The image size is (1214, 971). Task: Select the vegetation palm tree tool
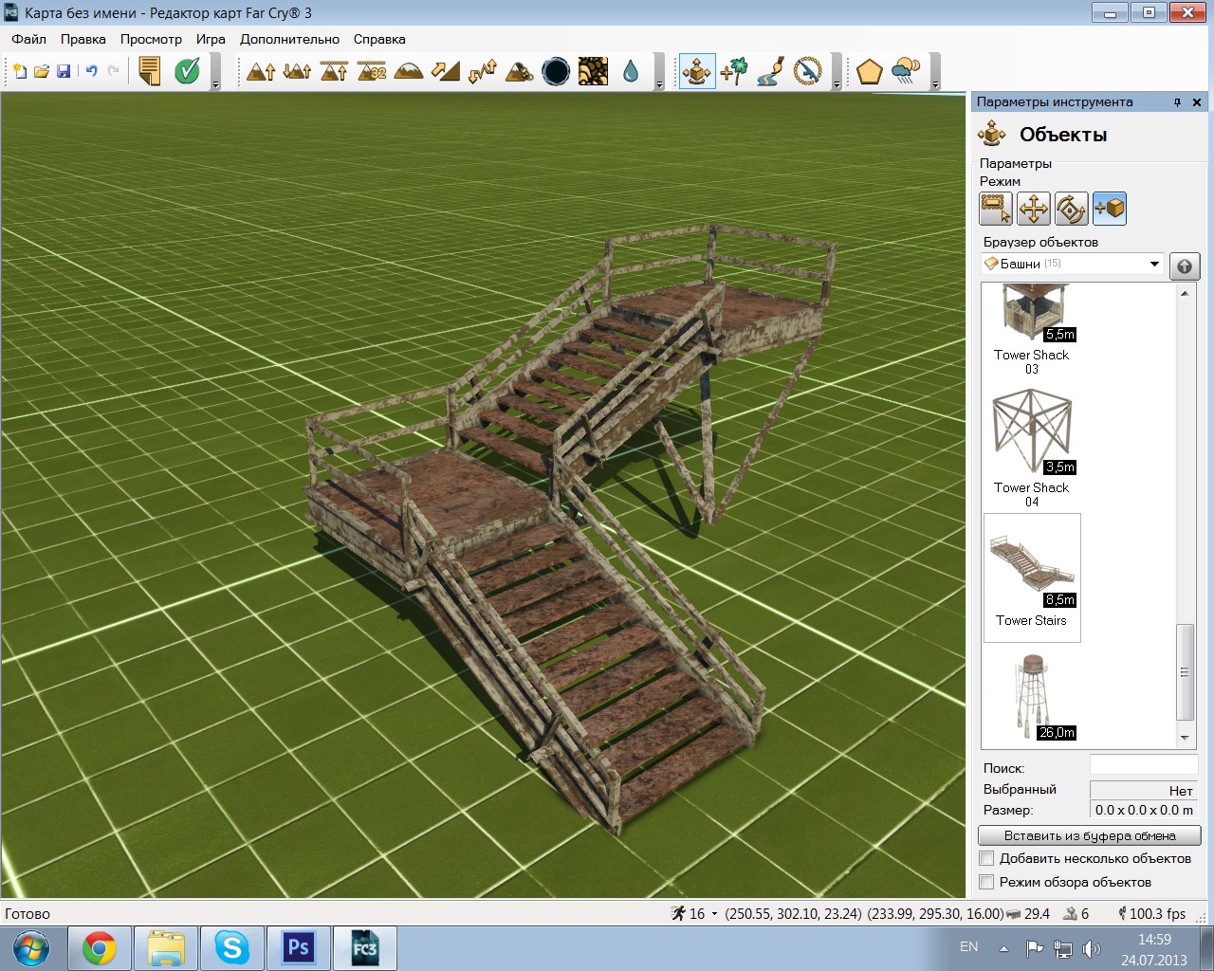coord(734,71)
